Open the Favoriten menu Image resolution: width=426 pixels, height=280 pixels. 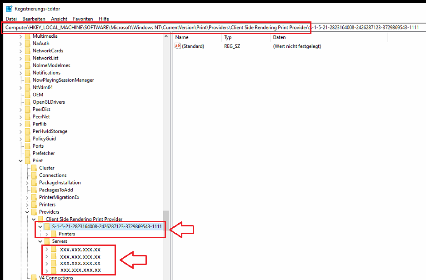[83, 19]
